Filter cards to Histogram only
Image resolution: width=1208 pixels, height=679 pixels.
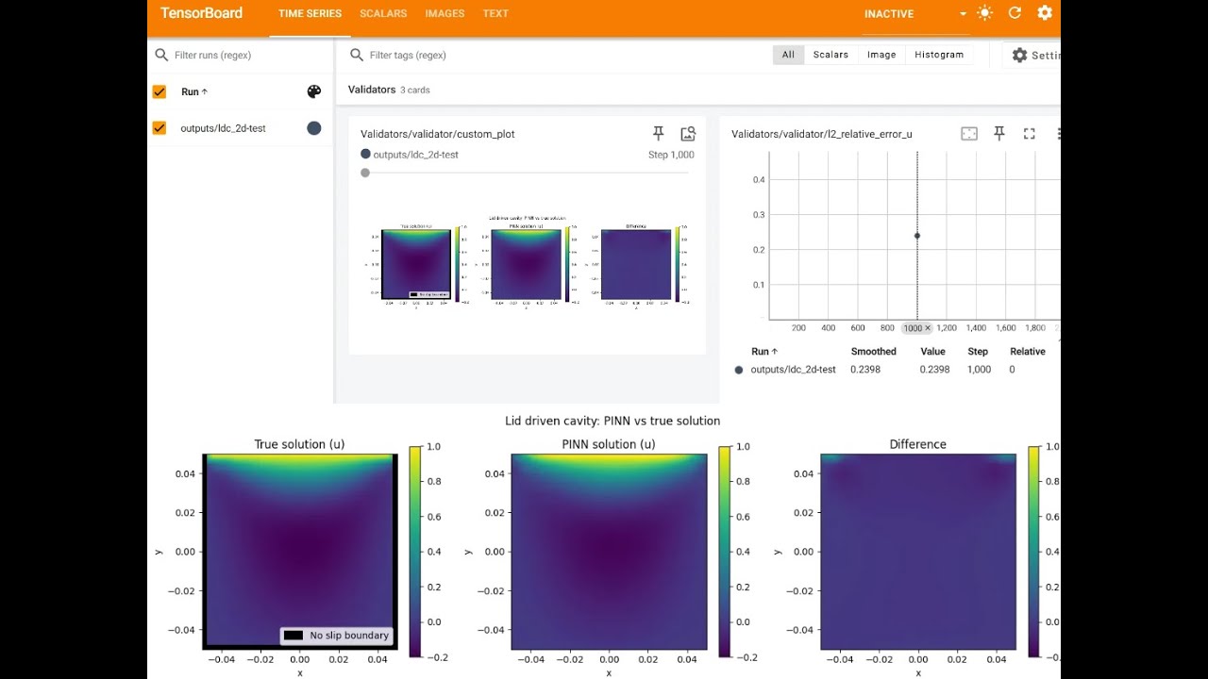tap(939, 55)
